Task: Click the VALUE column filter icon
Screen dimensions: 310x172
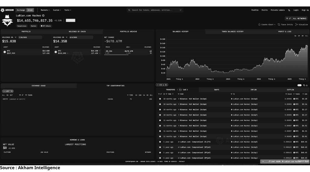Action: [x=286, y=94]
